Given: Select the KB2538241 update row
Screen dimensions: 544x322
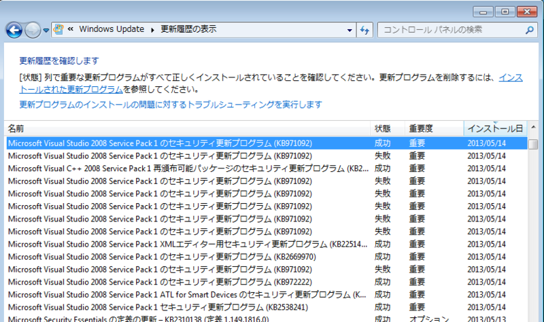Looking at the screenshot, I should click(x=267, y=307).
